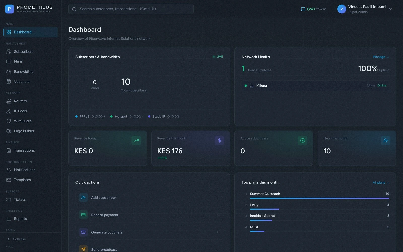Viewport: 403px width, 252px height.
Task: Click the Generate vouchers ticket icon
Action: click(83, 232)
